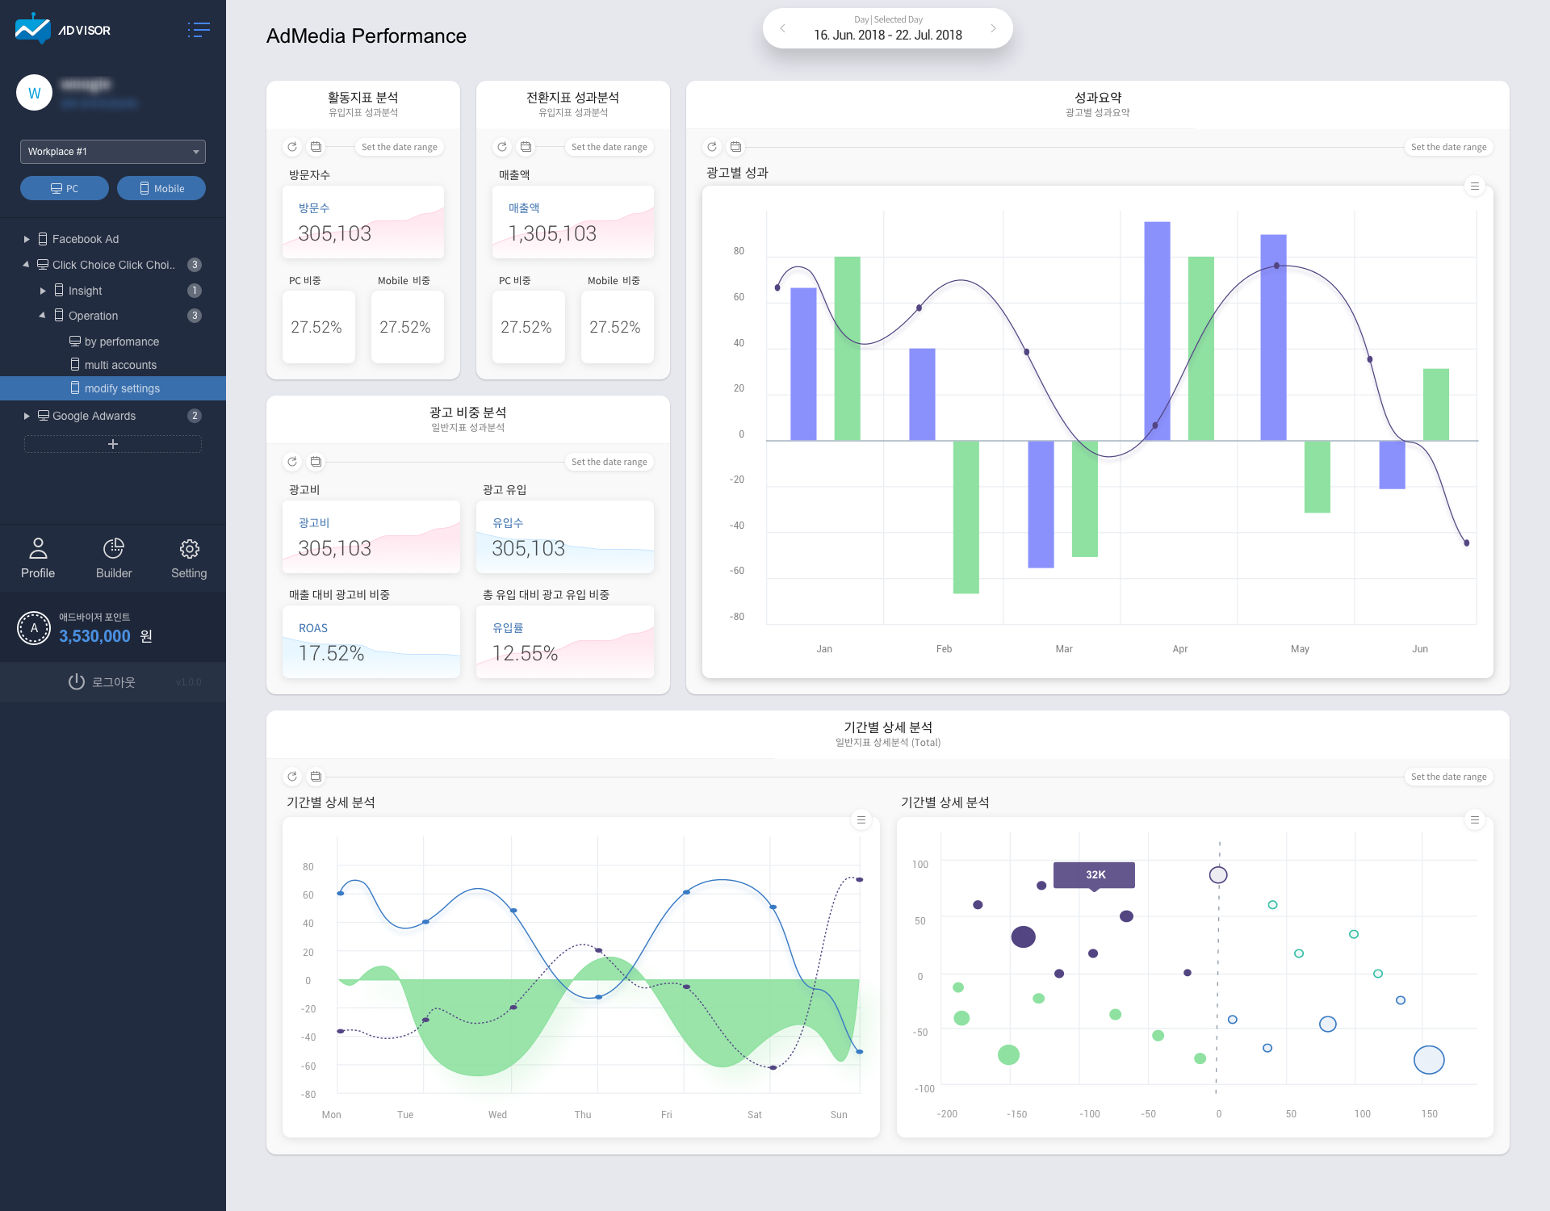Image resolution: width=1550 pixels, height=1211 pixels.
Task: Click the add workspace plus box
Action: 113,444
